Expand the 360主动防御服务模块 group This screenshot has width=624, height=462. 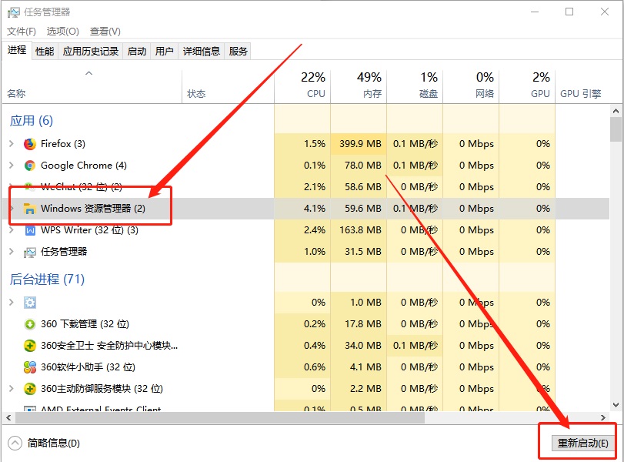tap(12, 388)
